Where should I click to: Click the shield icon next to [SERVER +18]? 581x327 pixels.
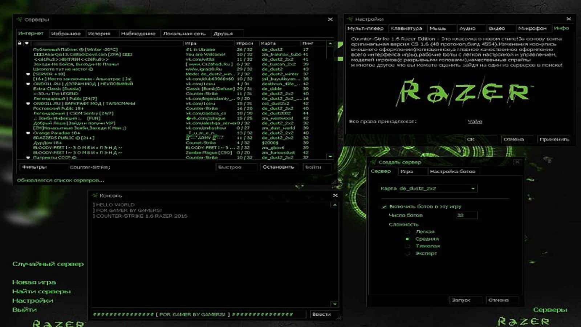point(28,74)
